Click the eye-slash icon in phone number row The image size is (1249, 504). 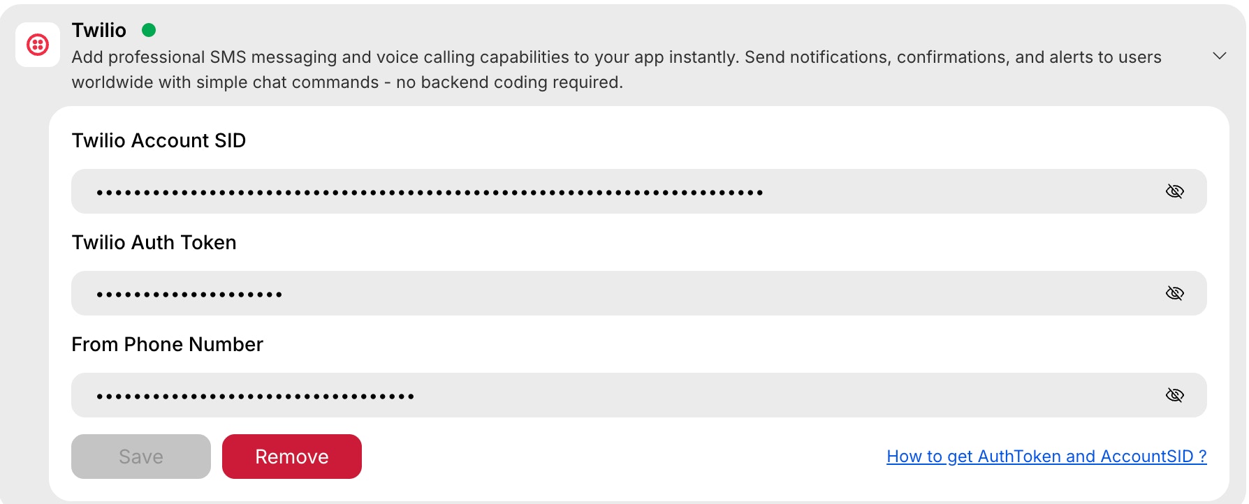(x=1174, y=394)
